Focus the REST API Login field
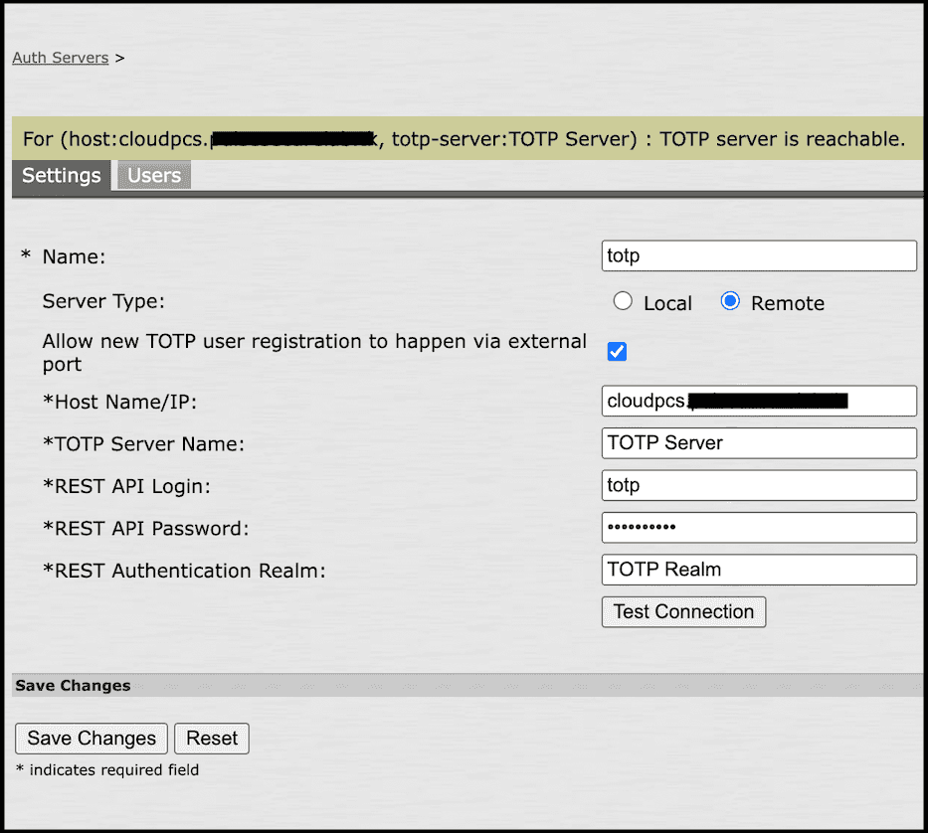The image size is (928, 833). (x=759, y=485)
